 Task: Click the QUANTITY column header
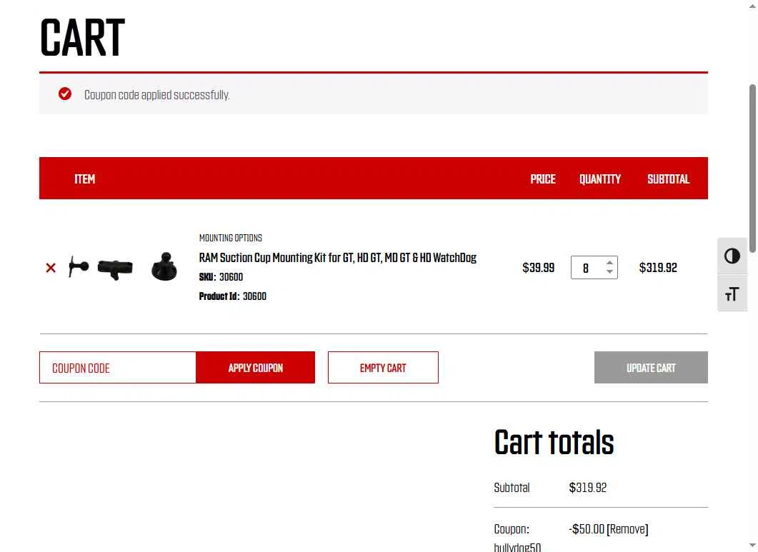(x=600, y=179)
